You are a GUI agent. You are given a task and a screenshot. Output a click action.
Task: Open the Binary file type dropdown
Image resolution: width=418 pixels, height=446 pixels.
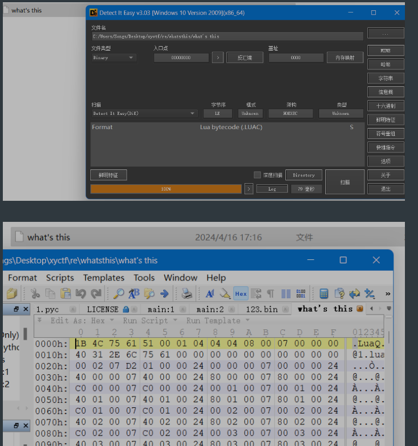coord(114,57)
